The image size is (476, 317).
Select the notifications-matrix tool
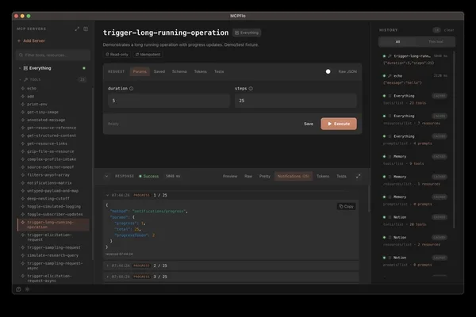[x=49, y=183]
